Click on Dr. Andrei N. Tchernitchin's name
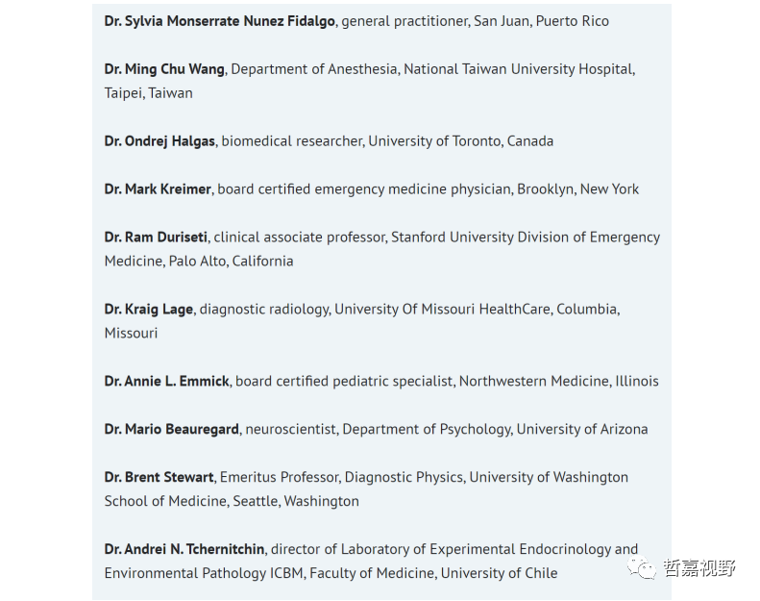760x601 pixels. (184, 550)
